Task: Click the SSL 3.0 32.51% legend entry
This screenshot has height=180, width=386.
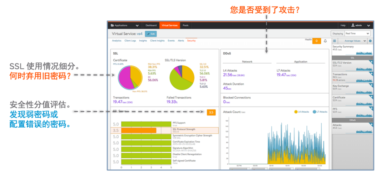Action: pos(204,66)
